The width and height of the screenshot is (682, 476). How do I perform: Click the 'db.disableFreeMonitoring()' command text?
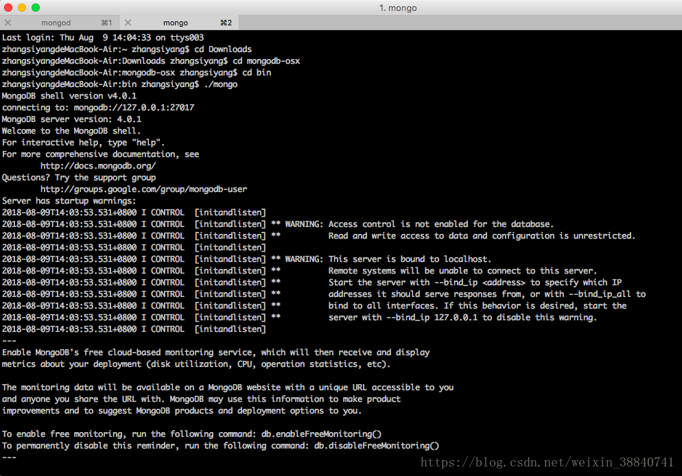coord(377,446)
